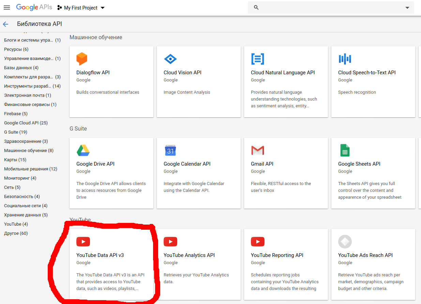Select Хранение данных (5) category
Screen dimensions: 421x304
pos(26,215)
